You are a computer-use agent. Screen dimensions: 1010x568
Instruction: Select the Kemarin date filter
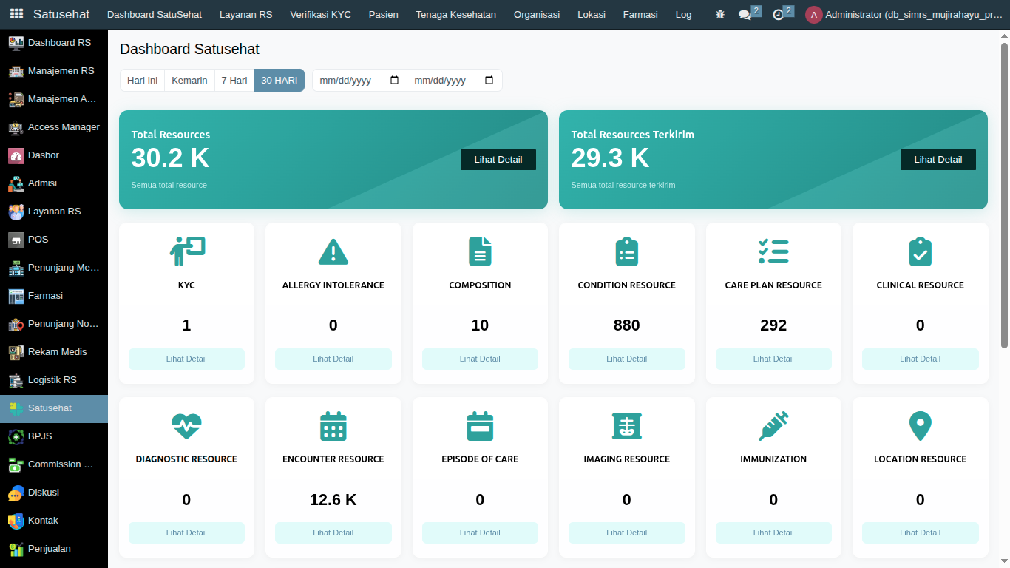pos(189,81)
